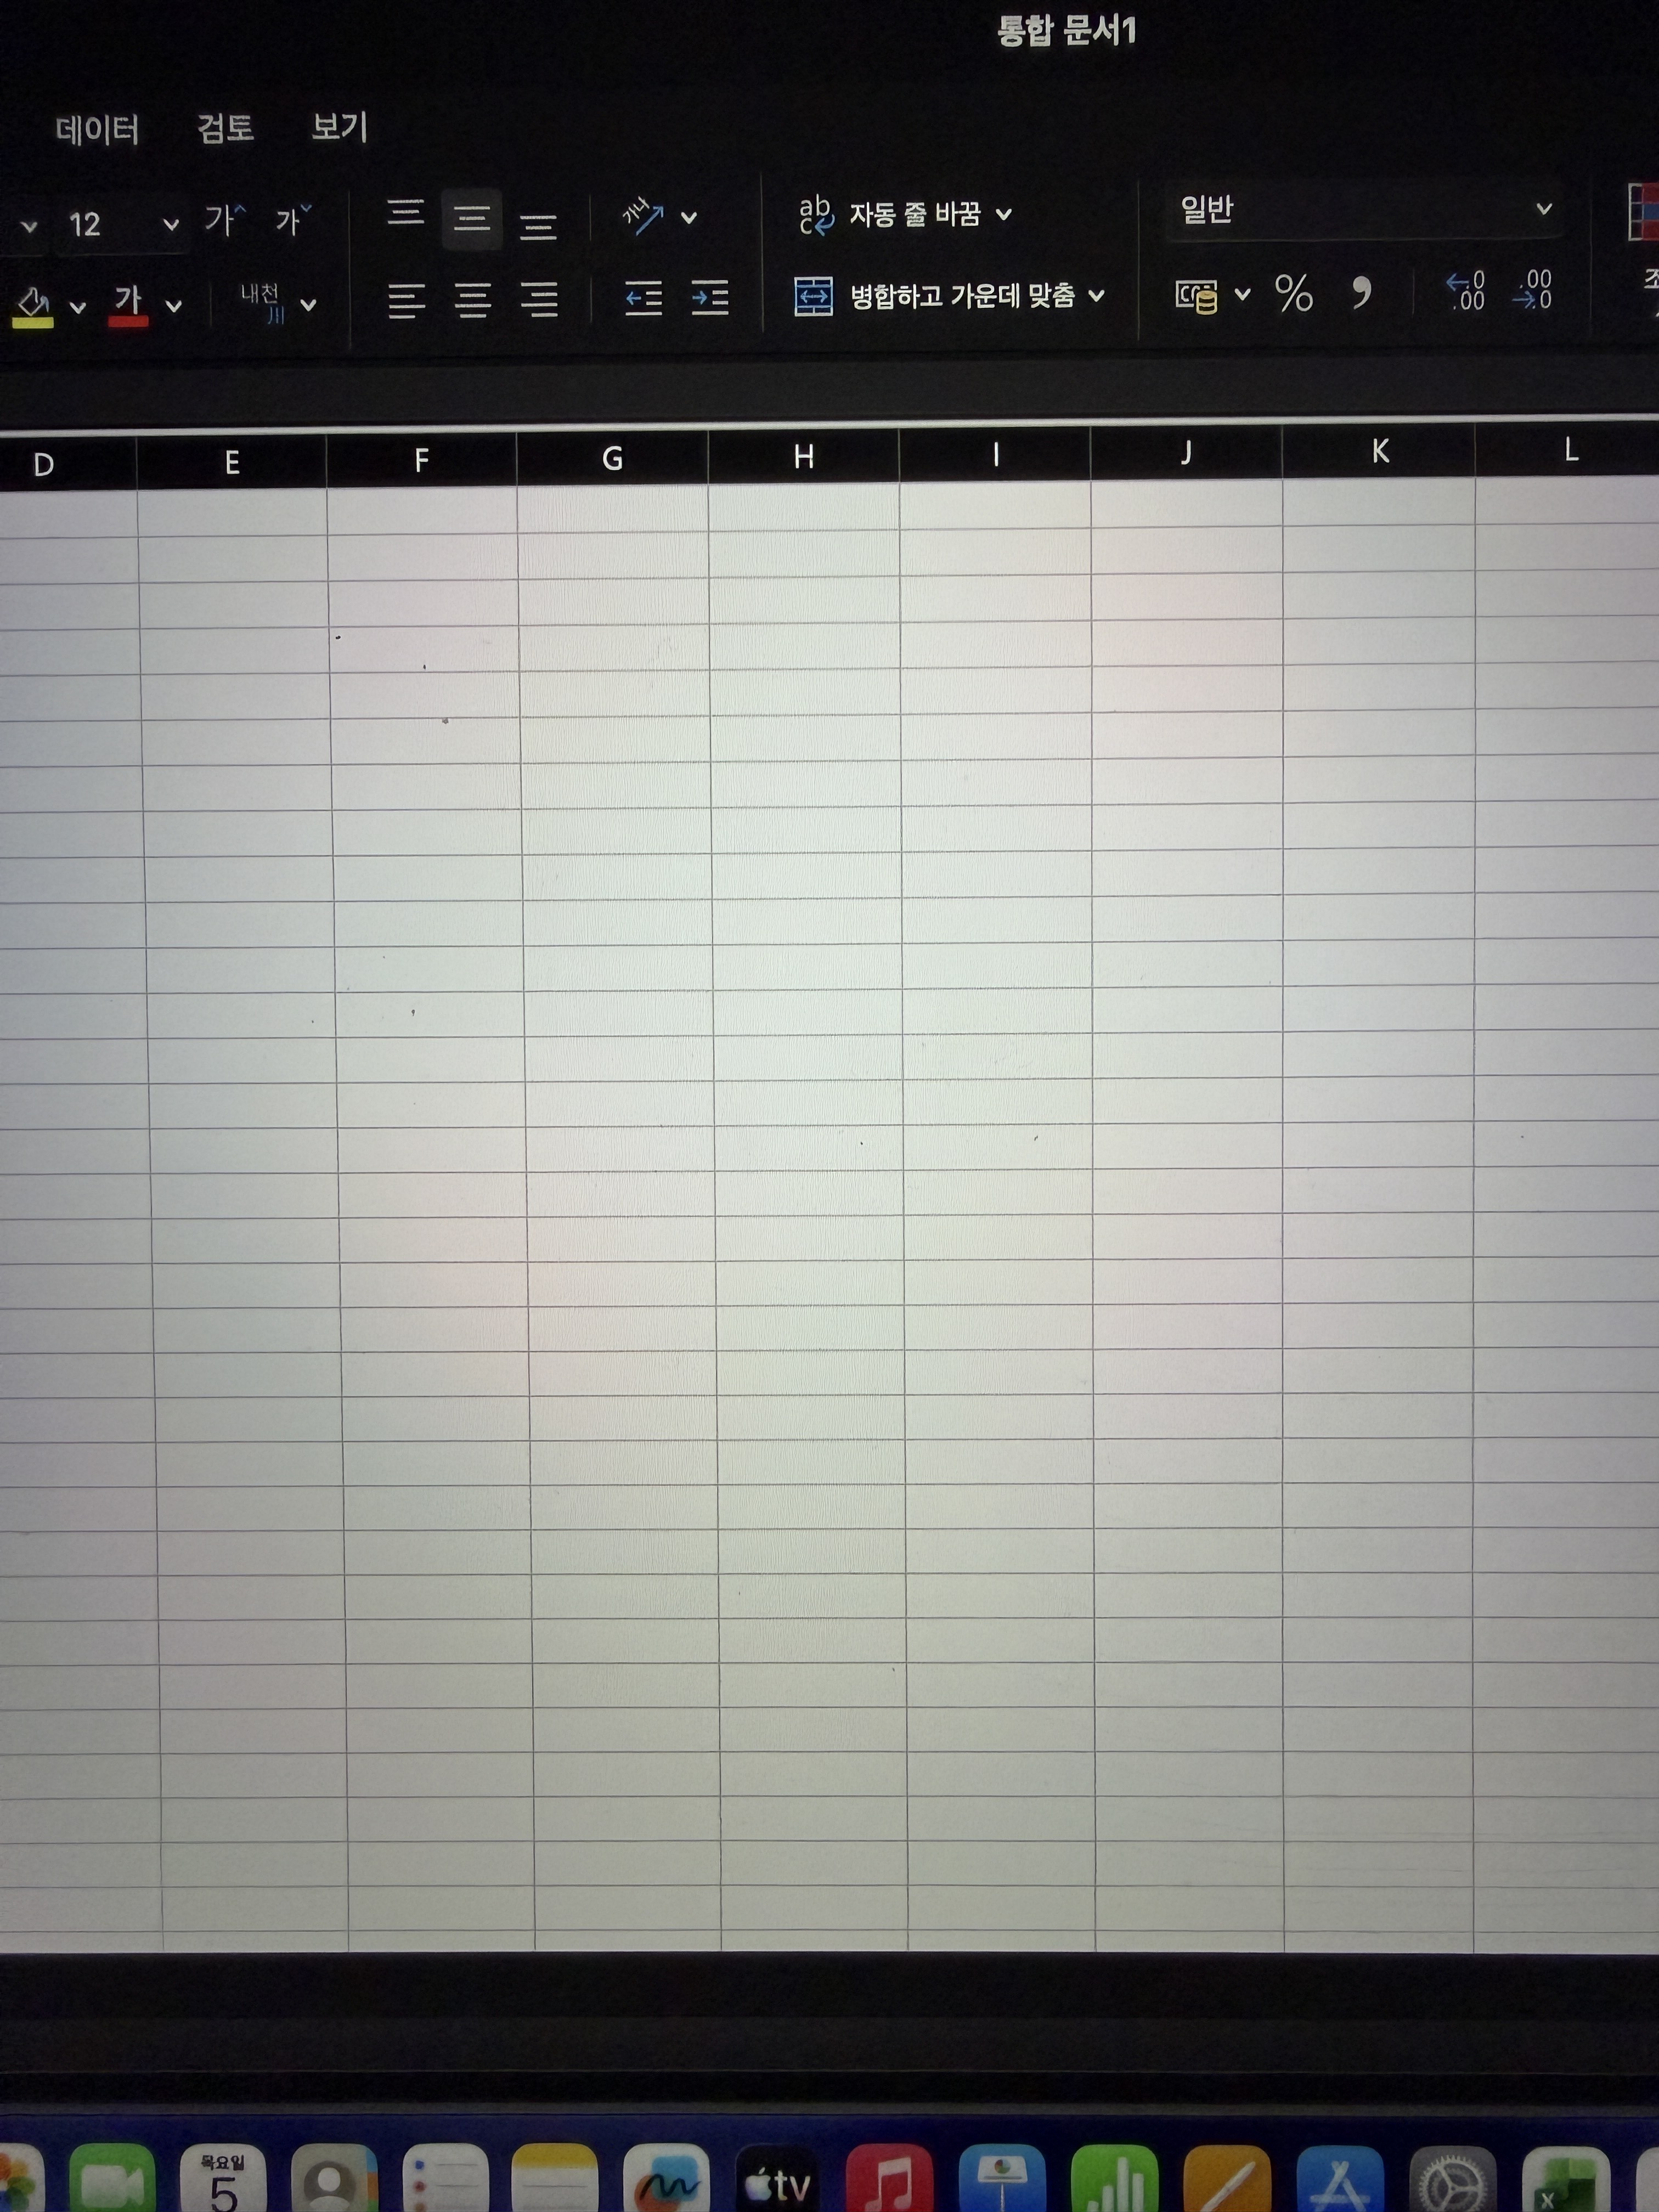
Task: Select column F header
Action: tap(421, 460)
